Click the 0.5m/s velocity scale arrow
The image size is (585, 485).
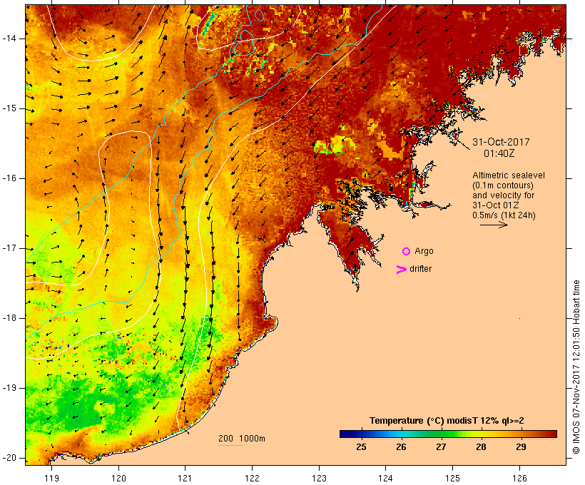tap(494, 225)
